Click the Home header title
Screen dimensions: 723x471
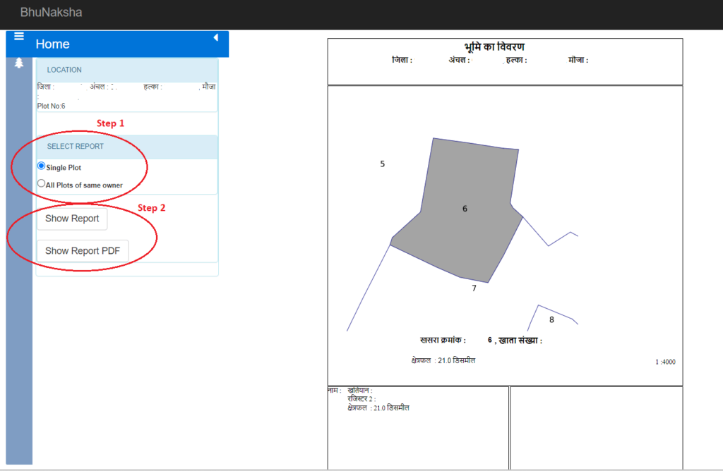[53, 44]
